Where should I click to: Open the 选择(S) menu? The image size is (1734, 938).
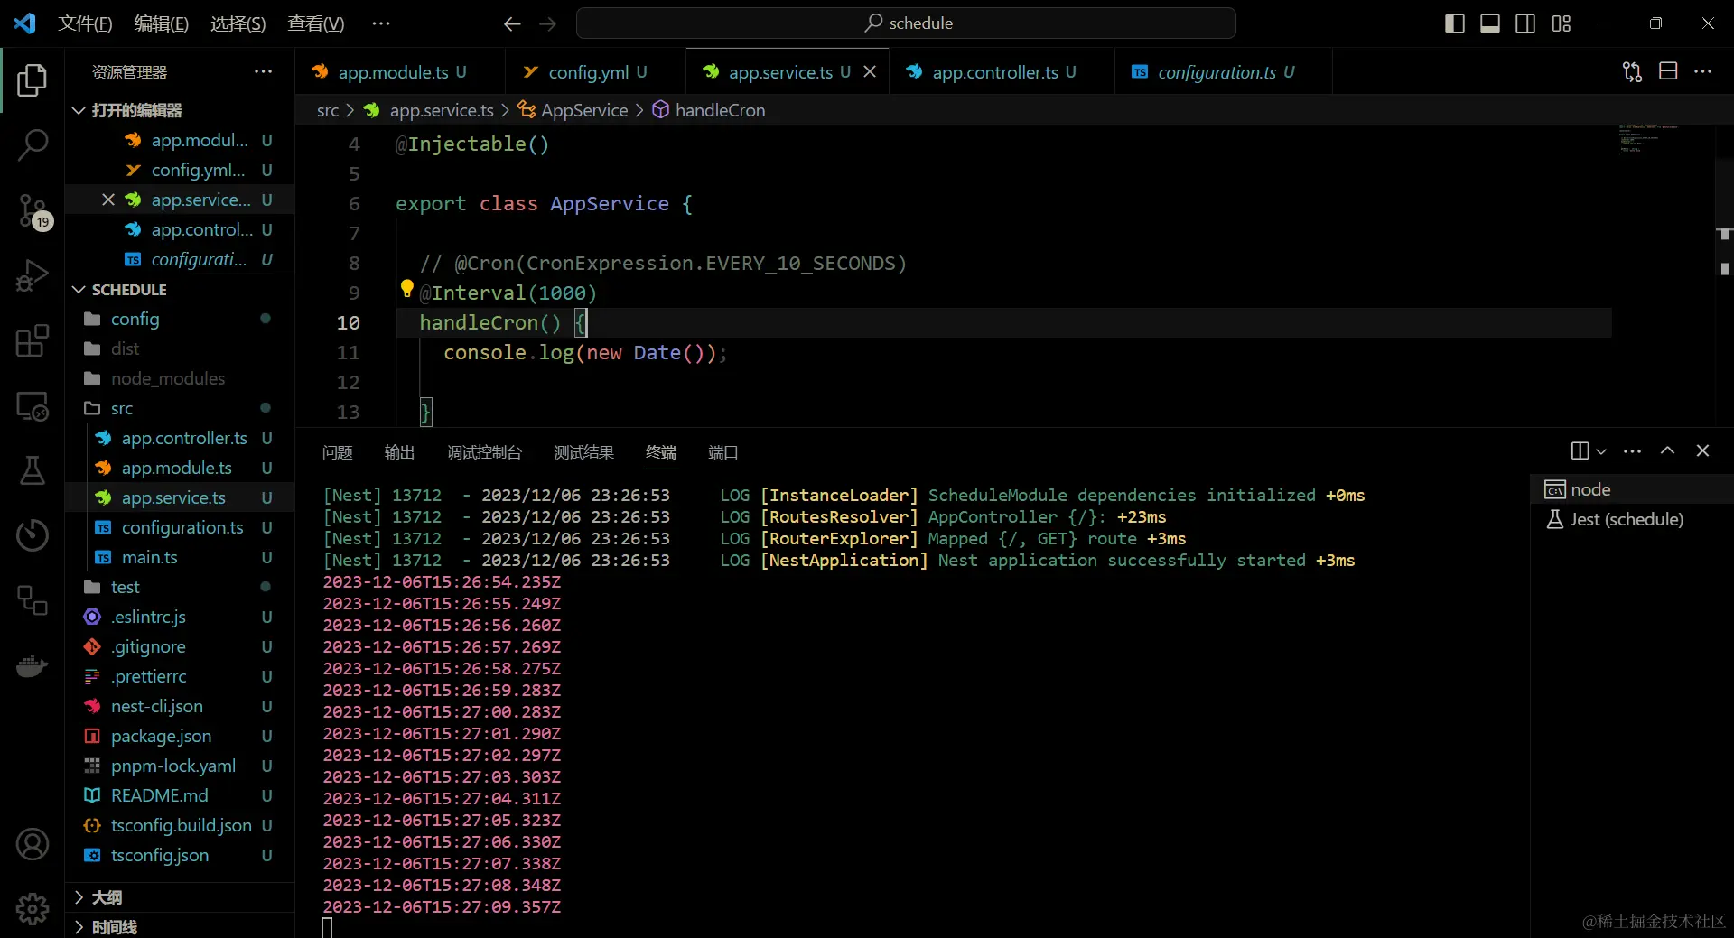click(x=238, y=23)
